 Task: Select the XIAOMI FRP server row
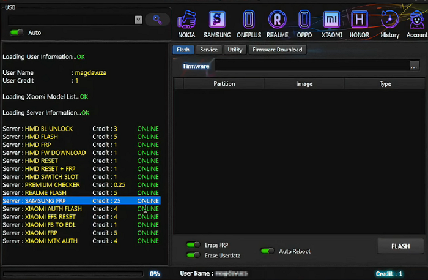click(81, 233)
